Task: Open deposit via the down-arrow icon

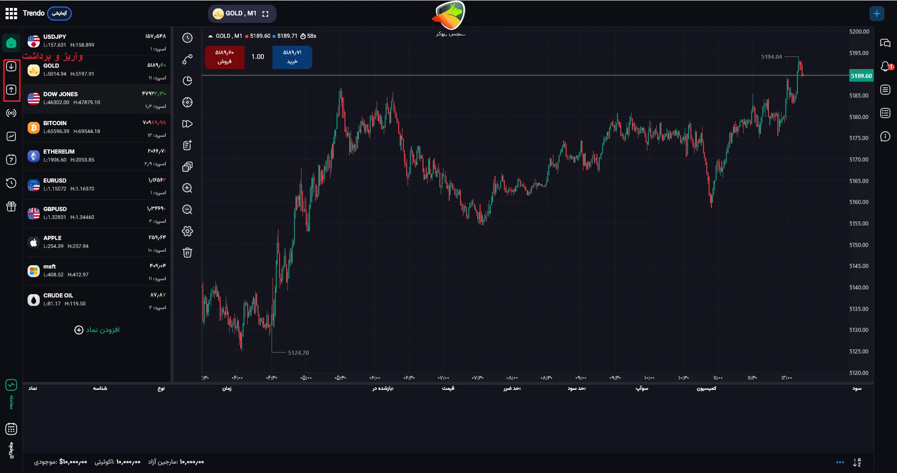Action: coord(11,66)
